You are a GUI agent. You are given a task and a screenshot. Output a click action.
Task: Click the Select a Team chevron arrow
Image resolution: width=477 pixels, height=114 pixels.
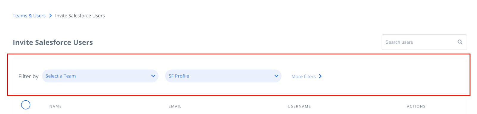pos(153,76)
